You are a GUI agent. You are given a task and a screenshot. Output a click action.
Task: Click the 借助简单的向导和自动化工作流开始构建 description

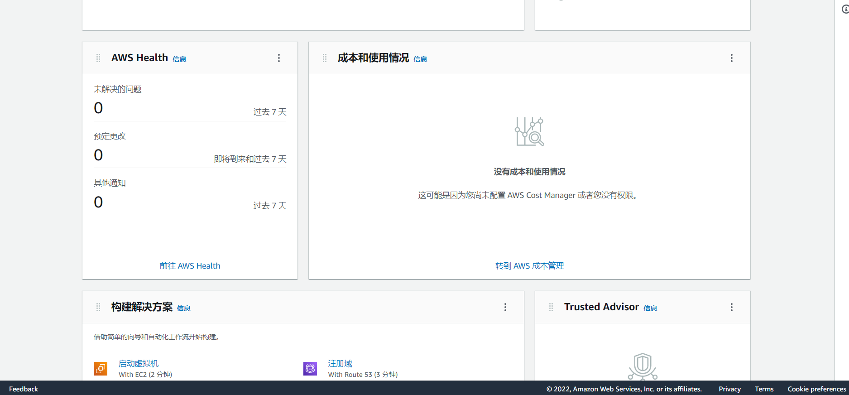(x=157, y=337)
